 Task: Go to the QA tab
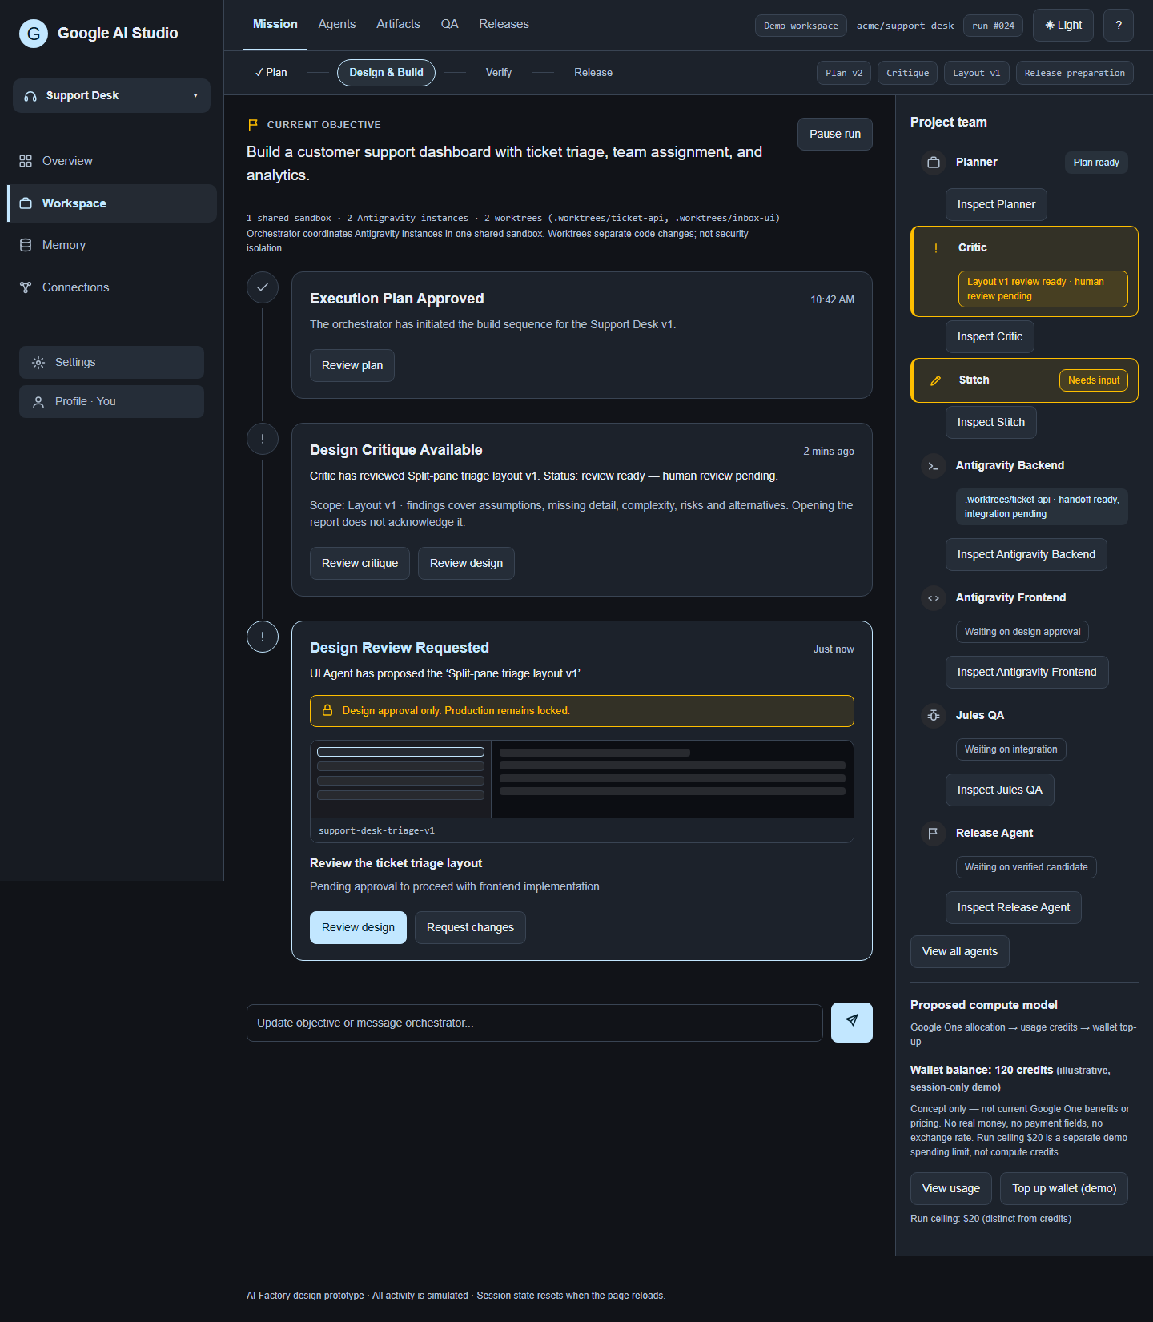coord(450,24)
